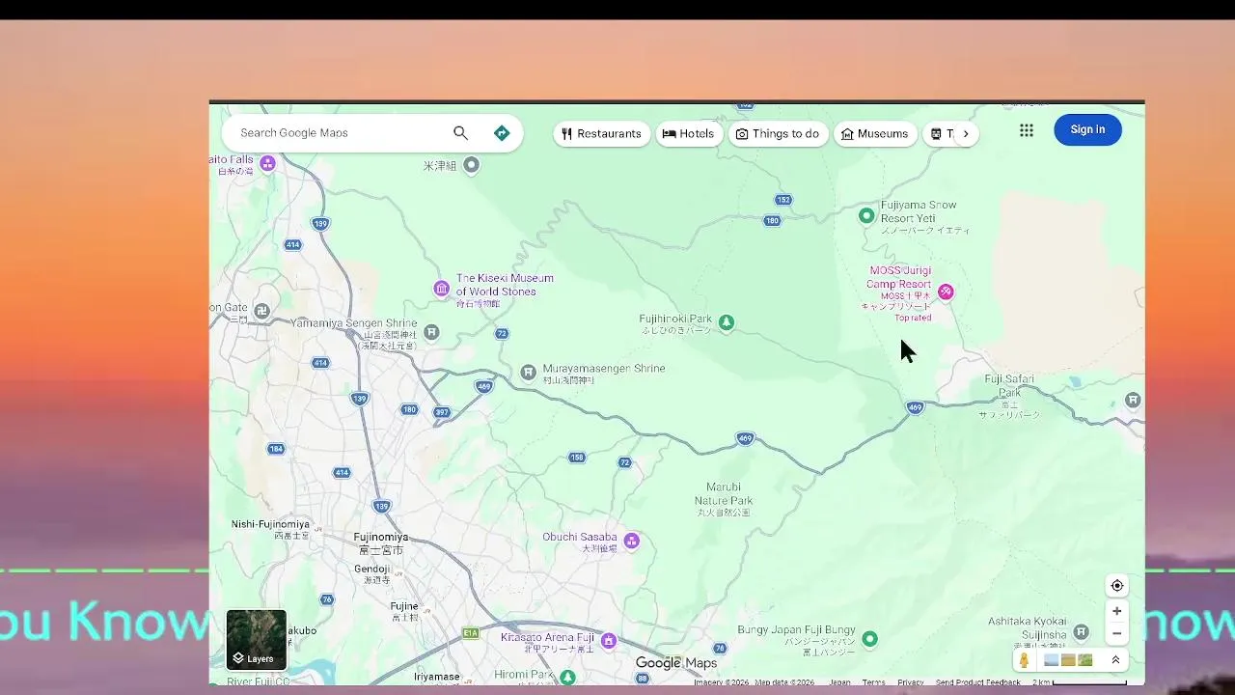This screenshot has height=695, width=1235.
Task: Click the Japan footer link
Action: (x=839, y=682)
